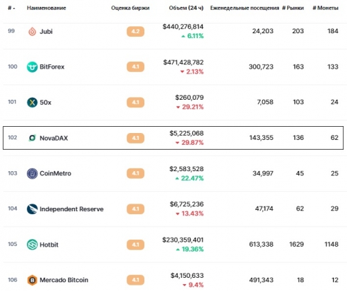Click weekly visits value 491,343
347x291 pixels.
click(x=262, y=280)
